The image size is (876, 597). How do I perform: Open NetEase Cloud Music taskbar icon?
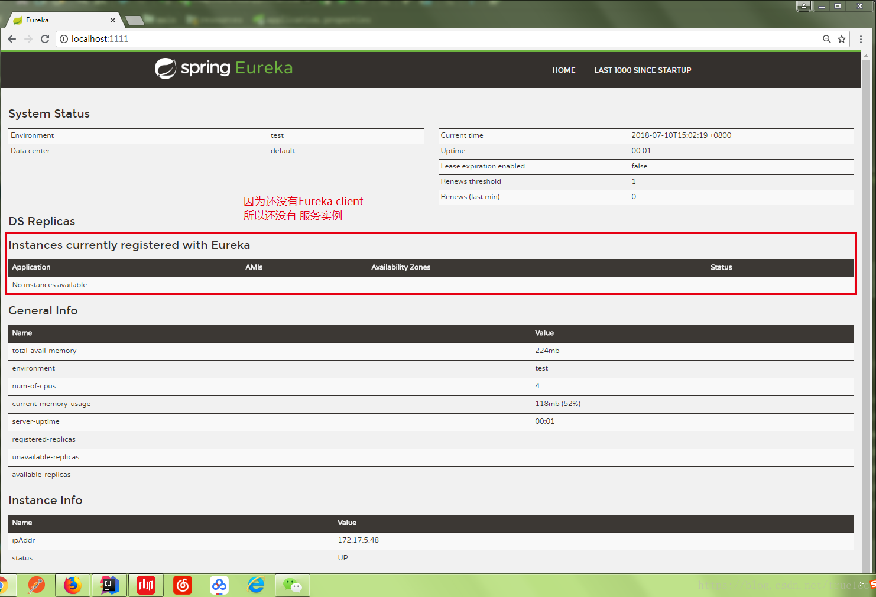coord(183,585)
